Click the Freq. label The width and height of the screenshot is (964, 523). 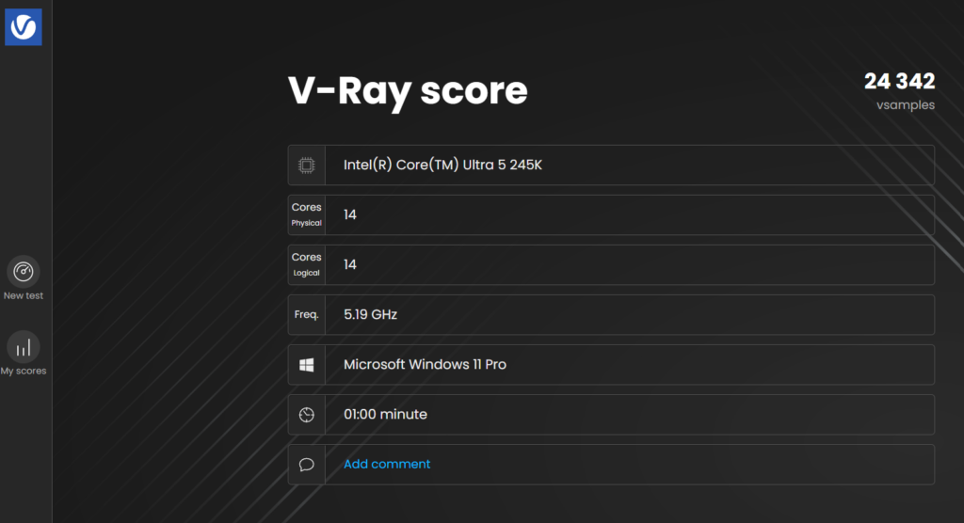pos(306,315)
